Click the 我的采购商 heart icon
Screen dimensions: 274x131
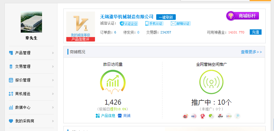click(11, 121)
